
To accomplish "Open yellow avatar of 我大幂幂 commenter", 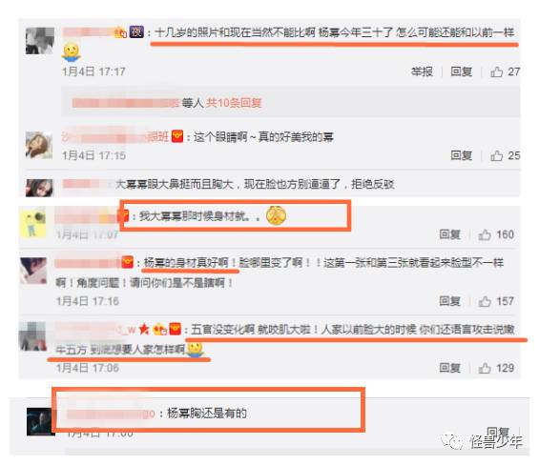I will click(33, 223).
